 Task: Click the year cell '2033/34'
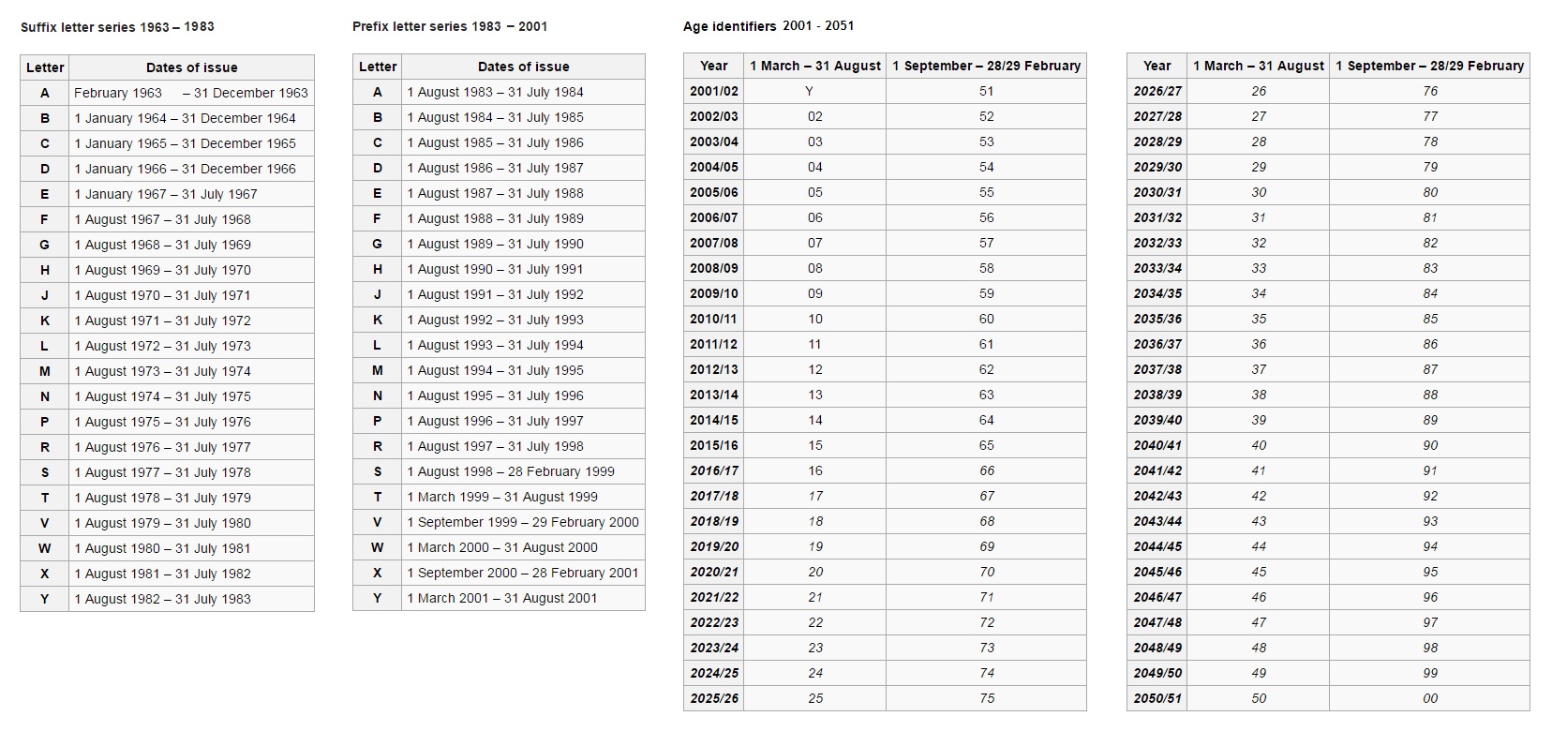(1157, 268)
